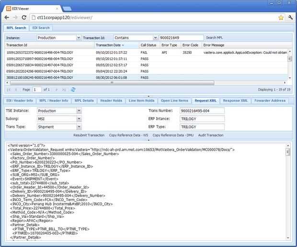Click the Search MPL button

point(214,38)
